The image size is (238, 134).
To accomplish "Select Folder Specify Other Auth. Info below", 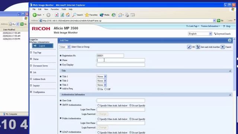I will (x=99, y=119).
